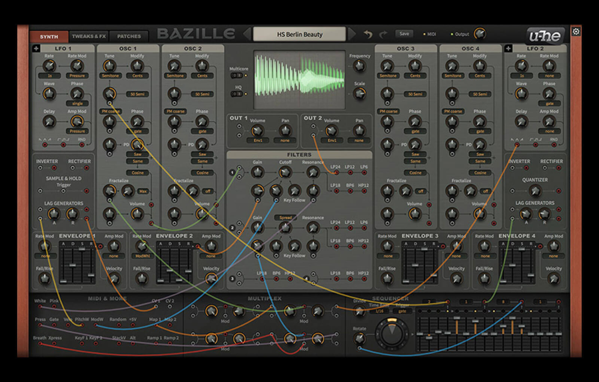This screenshot has height=382, width=599.
Task: Toggle the HQ switch
Action: point(237,93)
